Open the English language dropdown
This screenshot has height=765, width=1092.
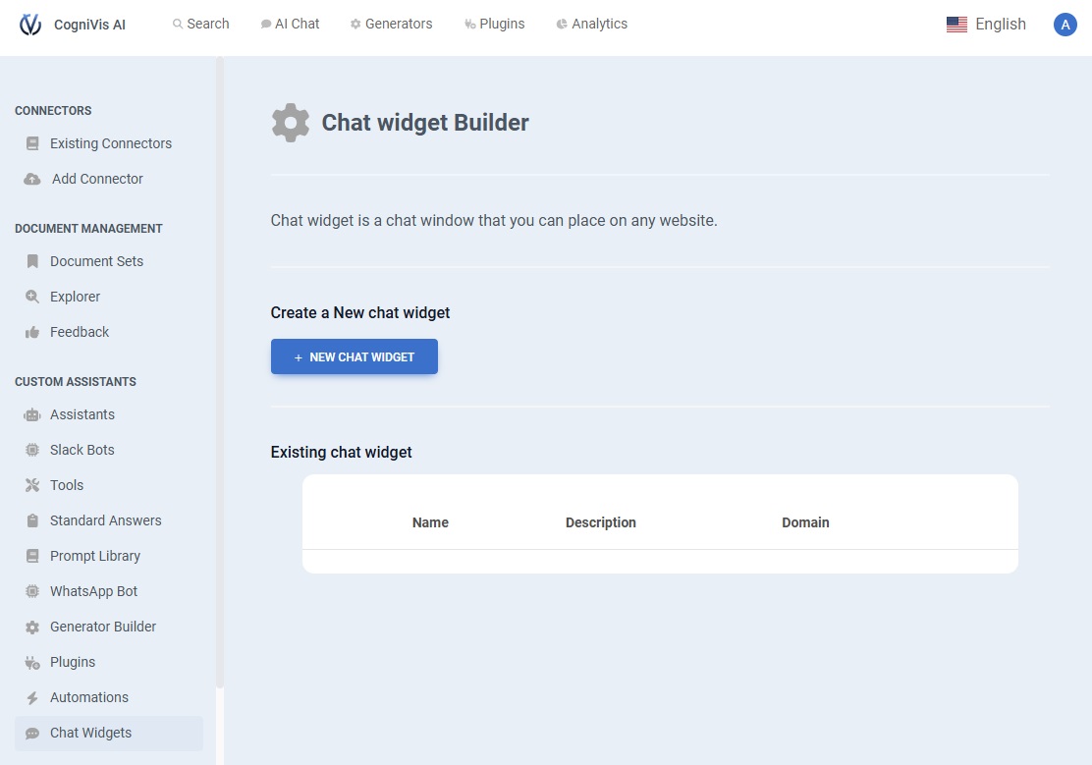click(986, 25)
